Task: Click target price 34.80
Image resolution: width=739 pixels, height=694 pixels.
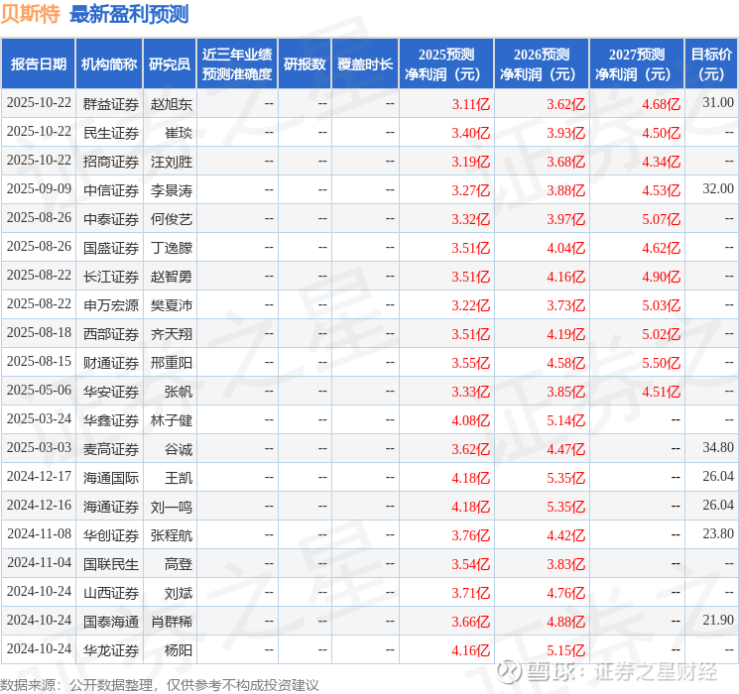Action: pyautogui.click(x=718, y=447)
